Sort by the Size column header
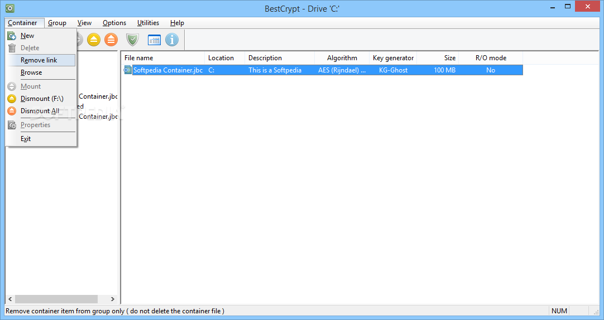This screenshot has height=320, width=604. point(438,58)
